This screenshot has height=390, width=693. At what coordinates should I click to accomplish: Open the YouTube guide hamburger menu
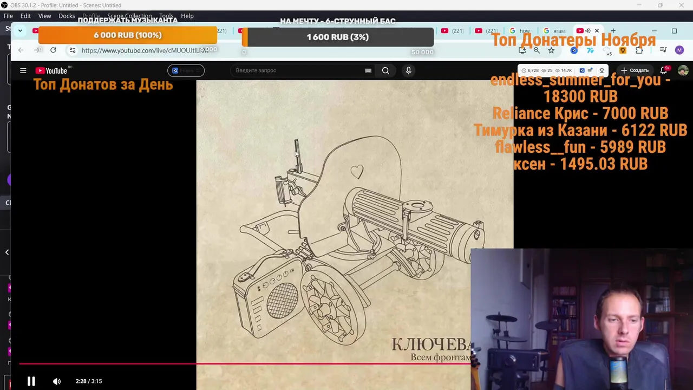(23, 70)
